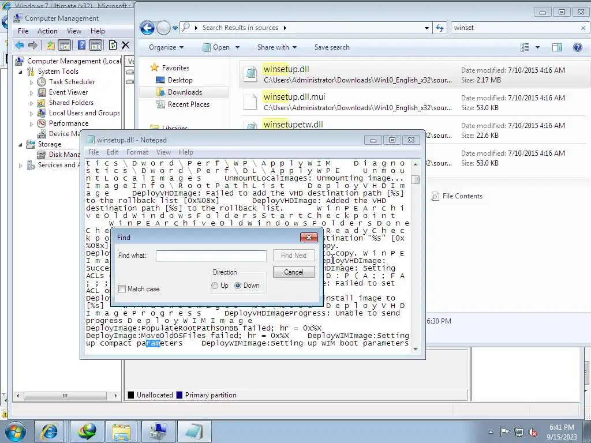
Task: Click the blue Help icon in Computer Management toolbar
Action: pos(81,46)
